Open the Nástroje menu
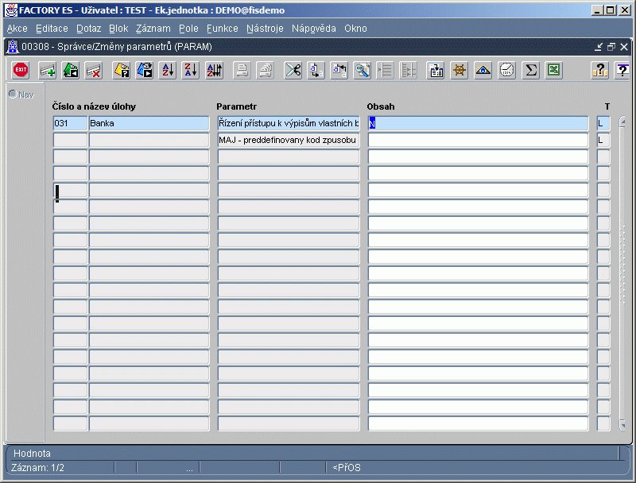 [x=265, y=29]
